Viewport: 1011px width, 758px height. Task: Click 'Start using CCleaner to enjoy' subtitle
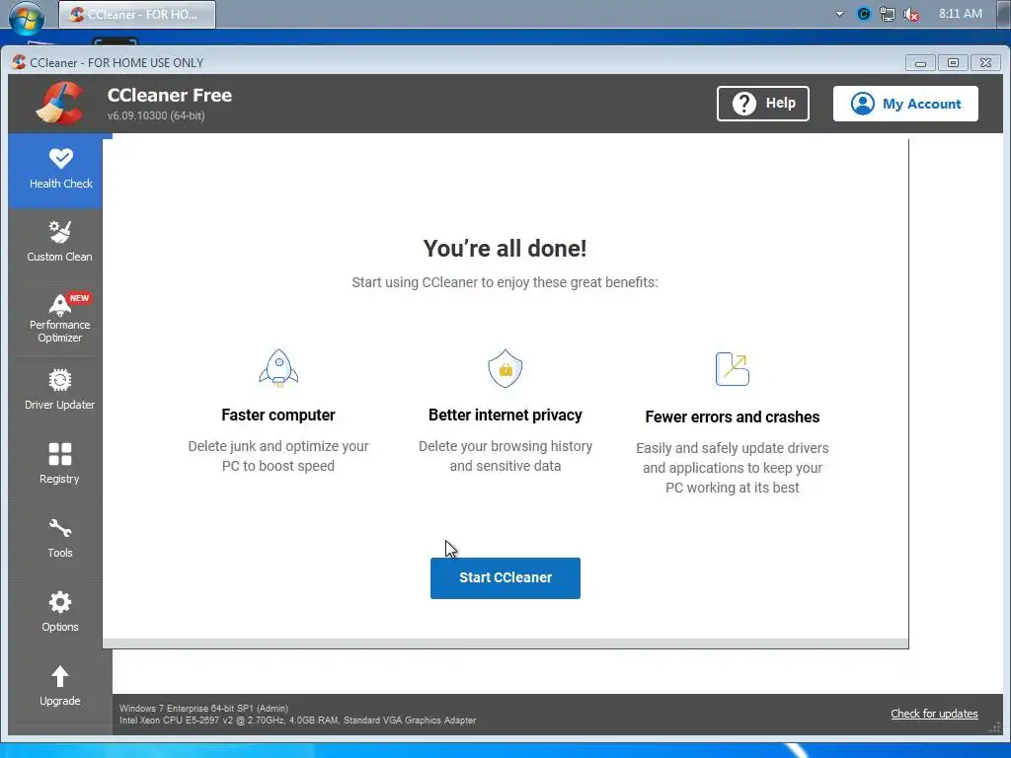pyautogui.click(x=505, y=282)
